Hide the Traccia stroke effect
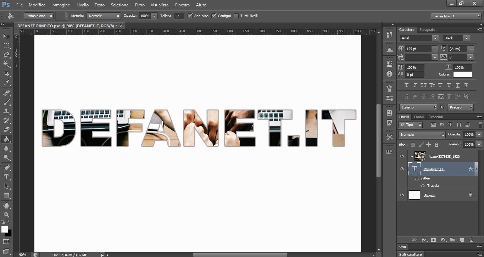 tap(423, 186)
